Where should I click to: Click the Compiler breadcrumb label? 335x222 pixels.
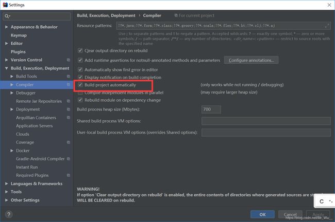pyautogui.click(x=152, y=15)
